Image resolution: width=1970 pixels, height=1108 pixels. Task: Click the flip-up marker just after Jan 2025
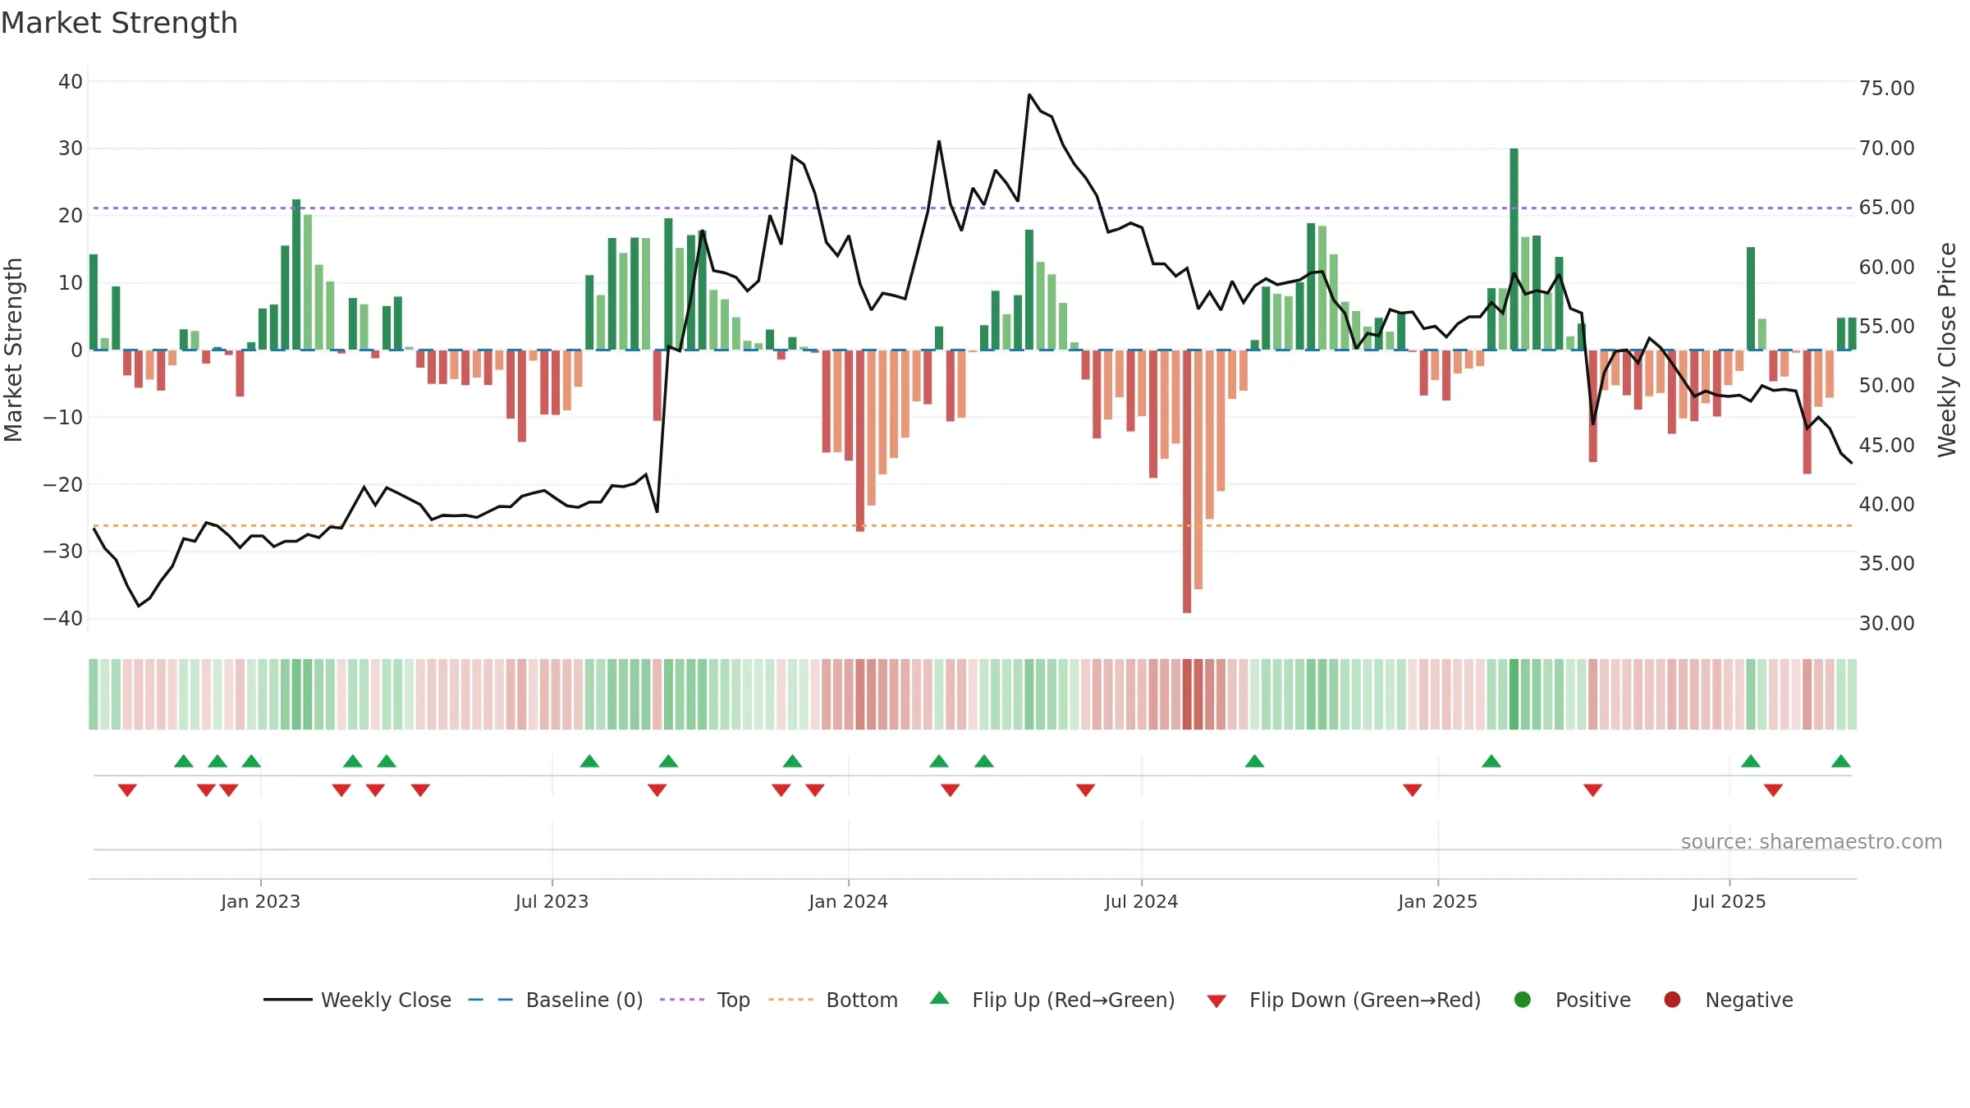tap(1491, 761)
